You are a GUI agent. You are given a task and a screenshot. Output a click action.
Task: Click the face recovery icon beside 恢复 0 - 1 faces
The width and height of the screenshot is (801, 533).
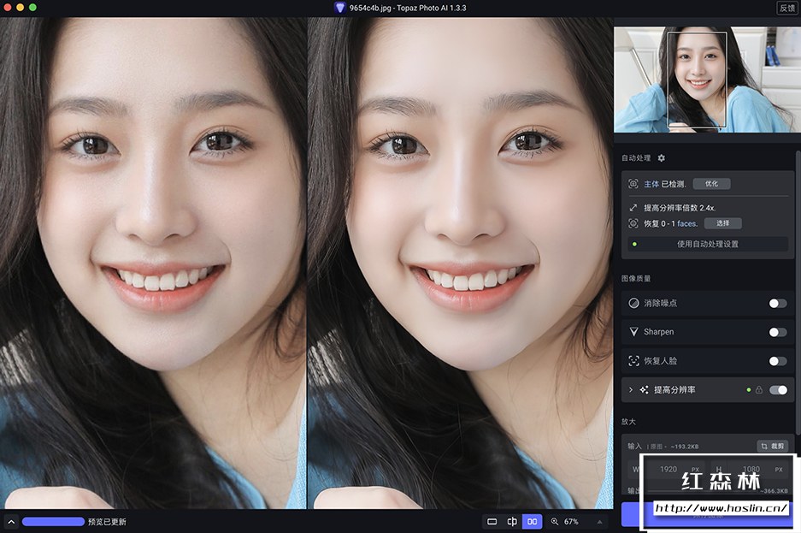click(x=633, y=223)
